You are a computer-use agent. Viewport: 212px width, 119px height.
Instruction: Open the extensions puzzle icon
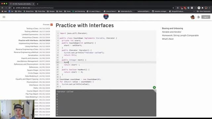tap(202, 8)
